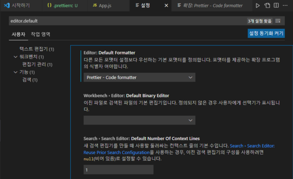The height and width of the screenshot is (179, 293).
Task: Open the empty Default Binary Editor dropdown
Action: (x=139, y=120)
